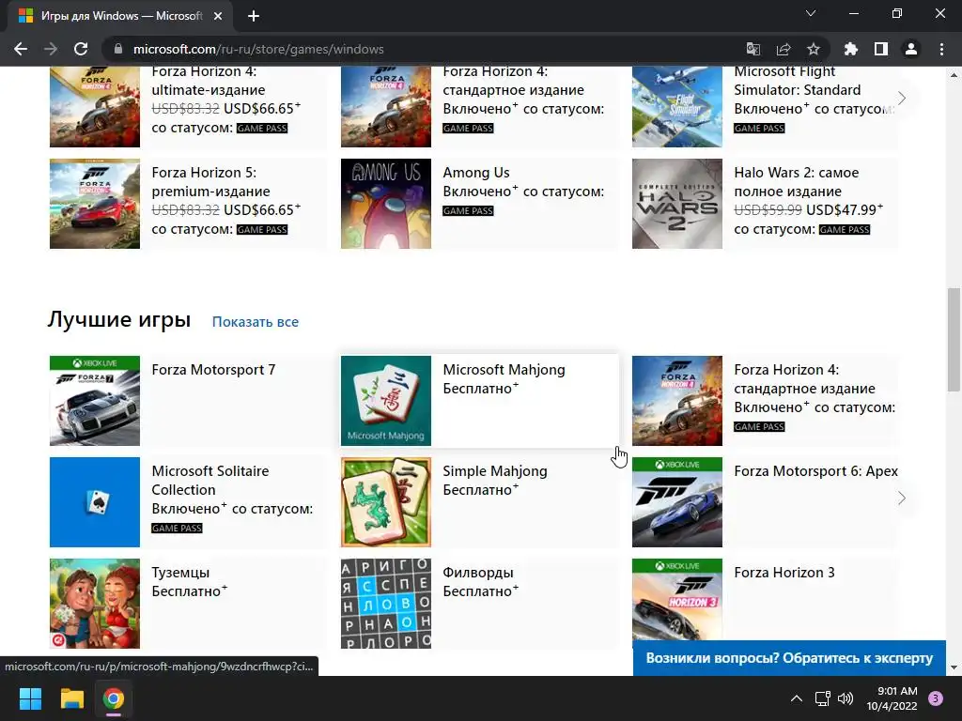Open Forza Horizon 4 ultimate-издание thumbnail
This screenshot has height=721, width=962.
[x=95, y=107]
